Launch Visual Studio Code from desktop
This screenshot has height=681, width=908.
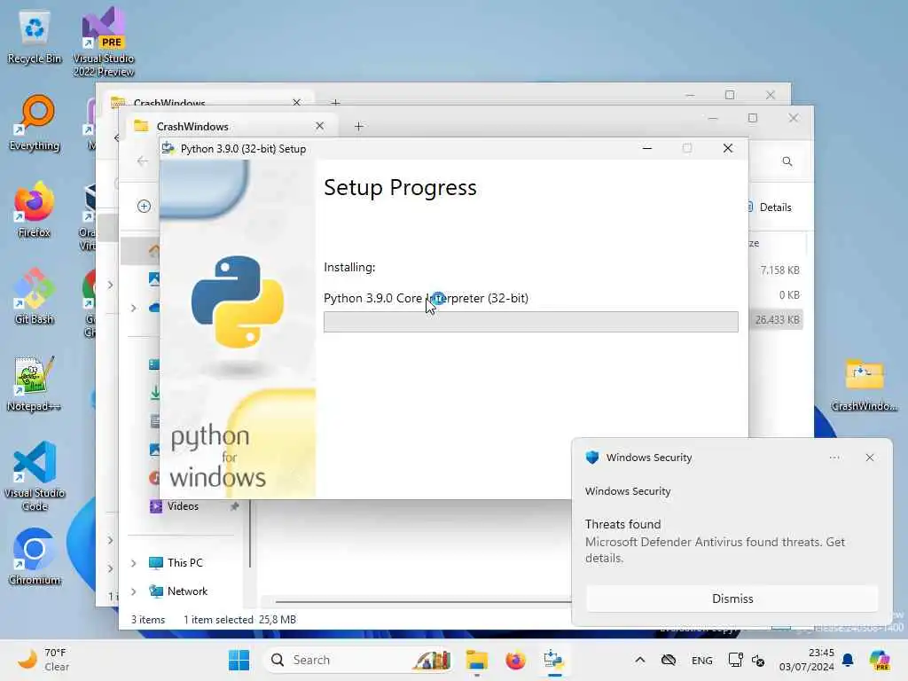pyautogui.click(x=35, y=476)
